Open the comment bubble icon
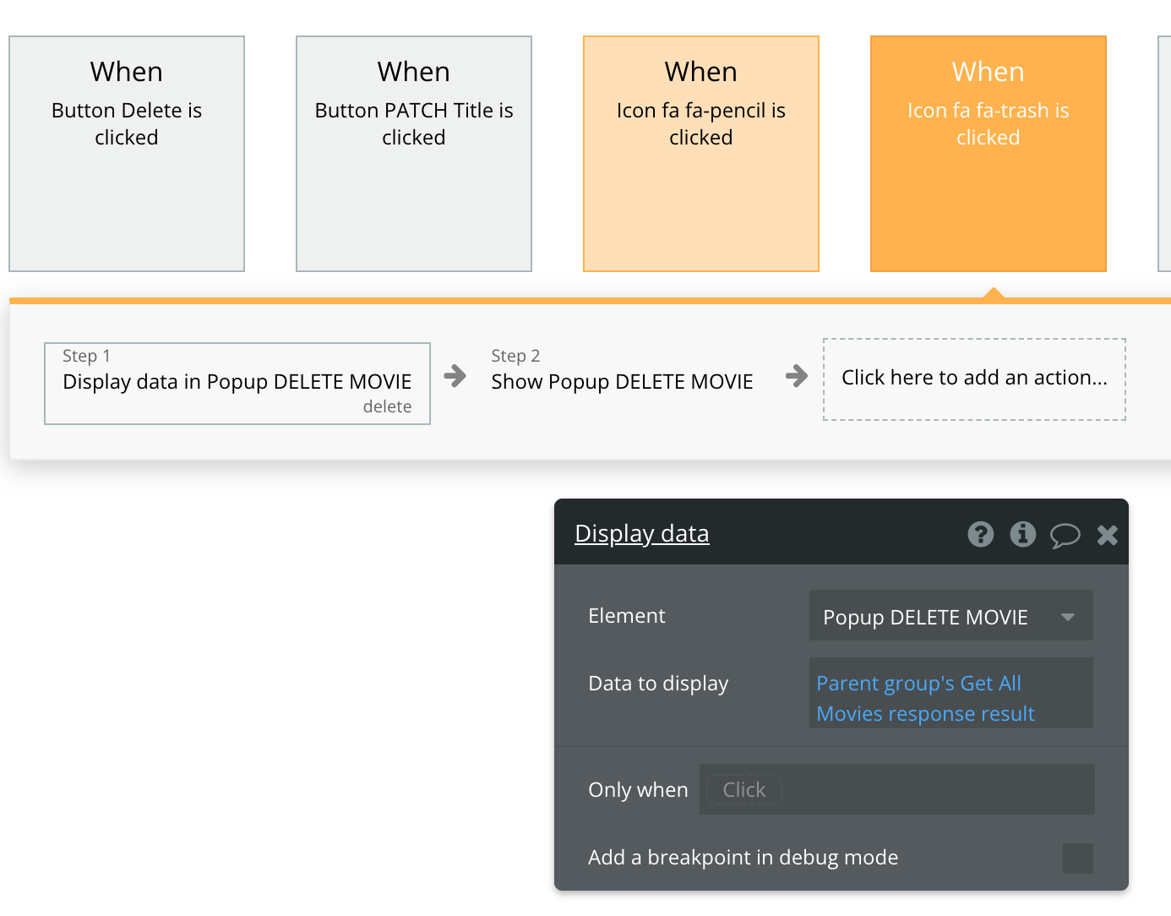The height and width of the screenshot is (916, 1171). tap(1065, 535)
